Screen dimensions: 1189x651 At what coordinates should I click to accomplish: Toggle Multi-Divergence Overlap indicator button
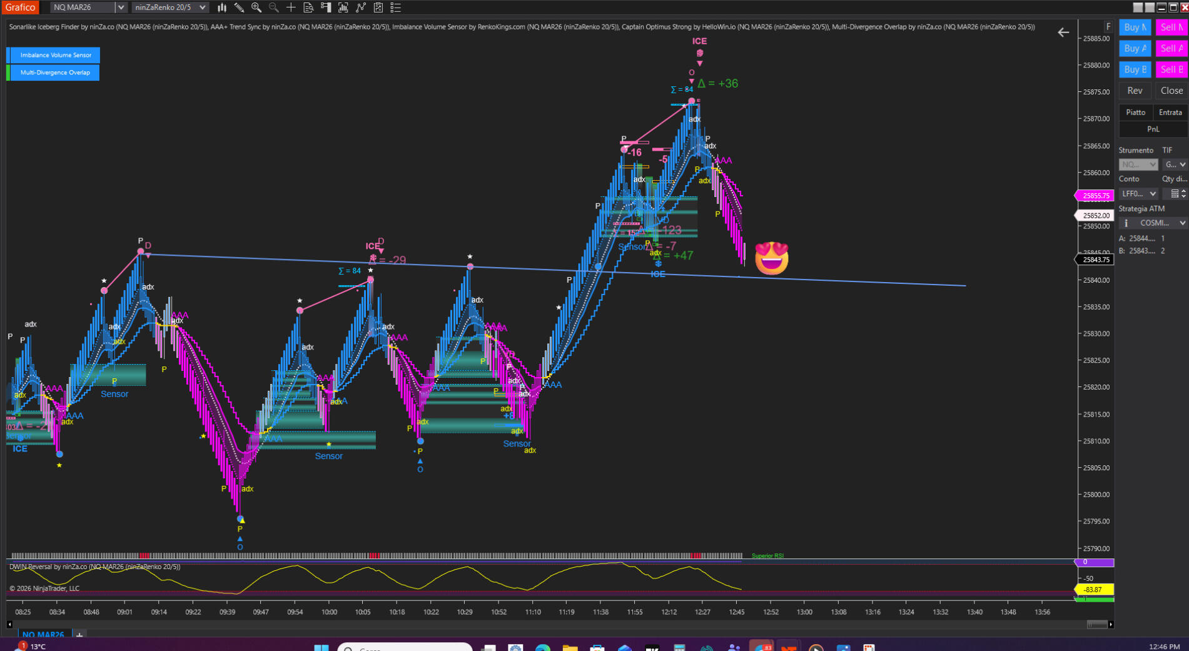click(55, 73)
